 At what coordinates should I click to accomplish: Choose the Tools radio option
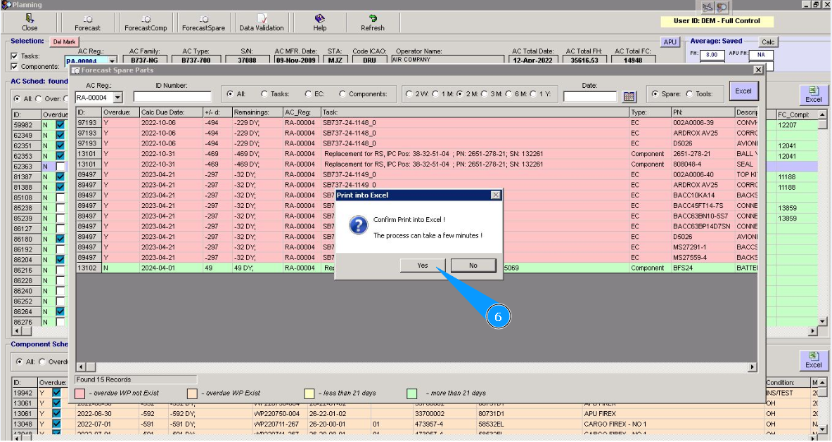click(689, 94)
